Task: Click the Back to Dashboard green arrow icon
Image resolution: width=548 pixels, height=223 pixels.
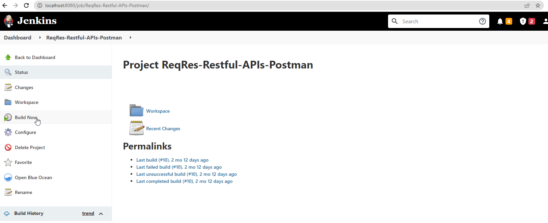Action: [8, 57]
